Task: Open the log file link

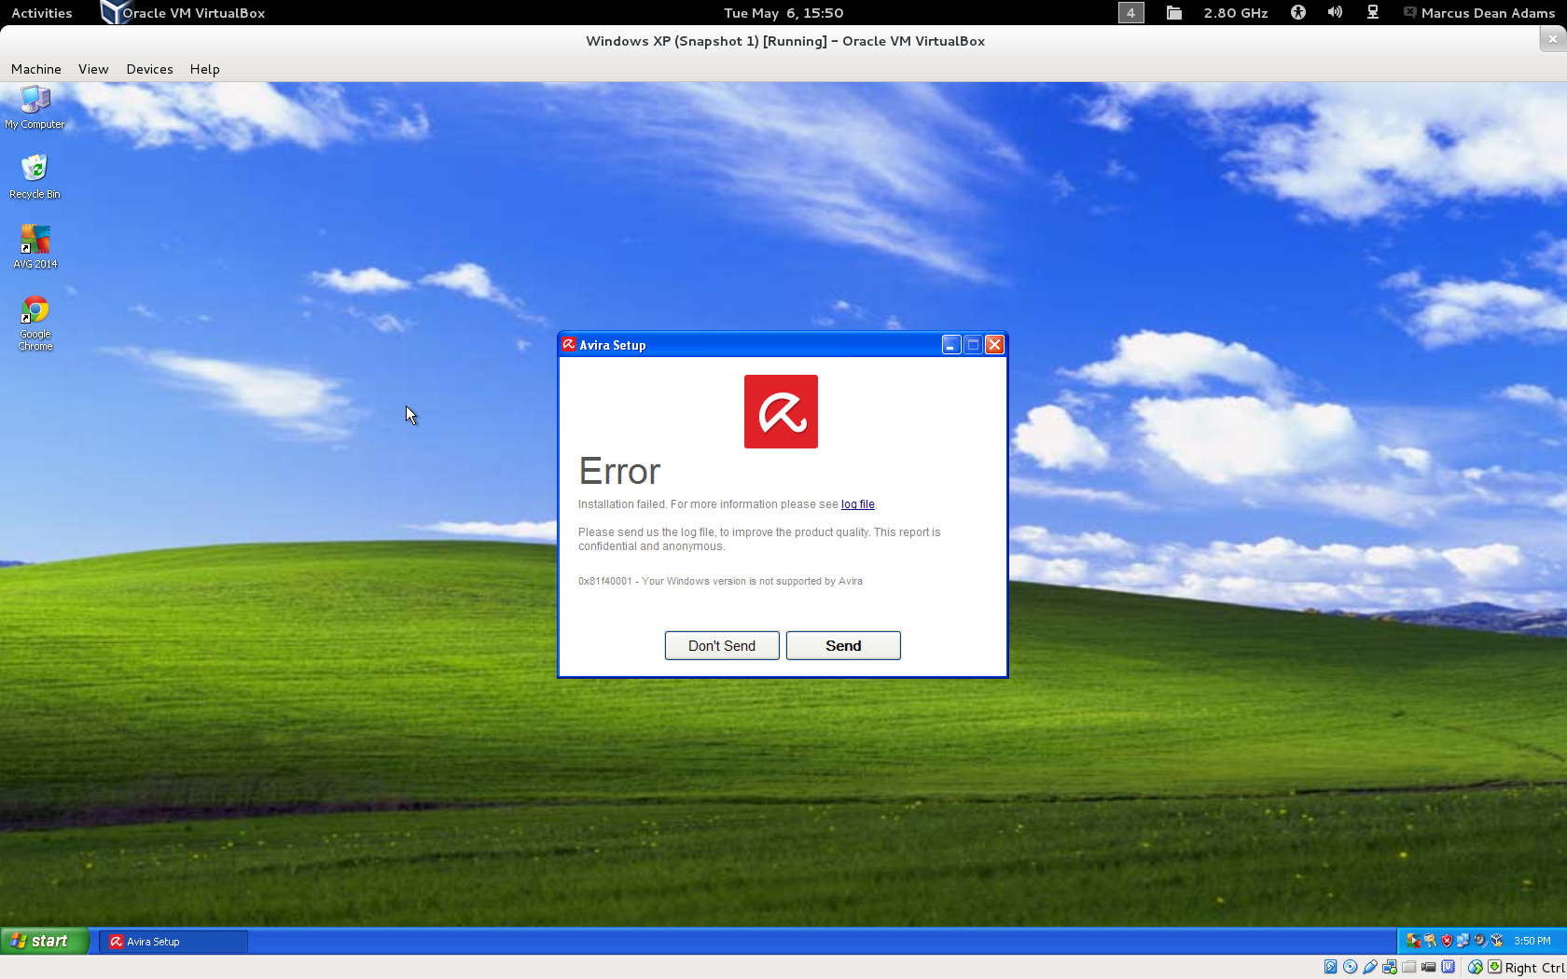Action: [858, 504]
